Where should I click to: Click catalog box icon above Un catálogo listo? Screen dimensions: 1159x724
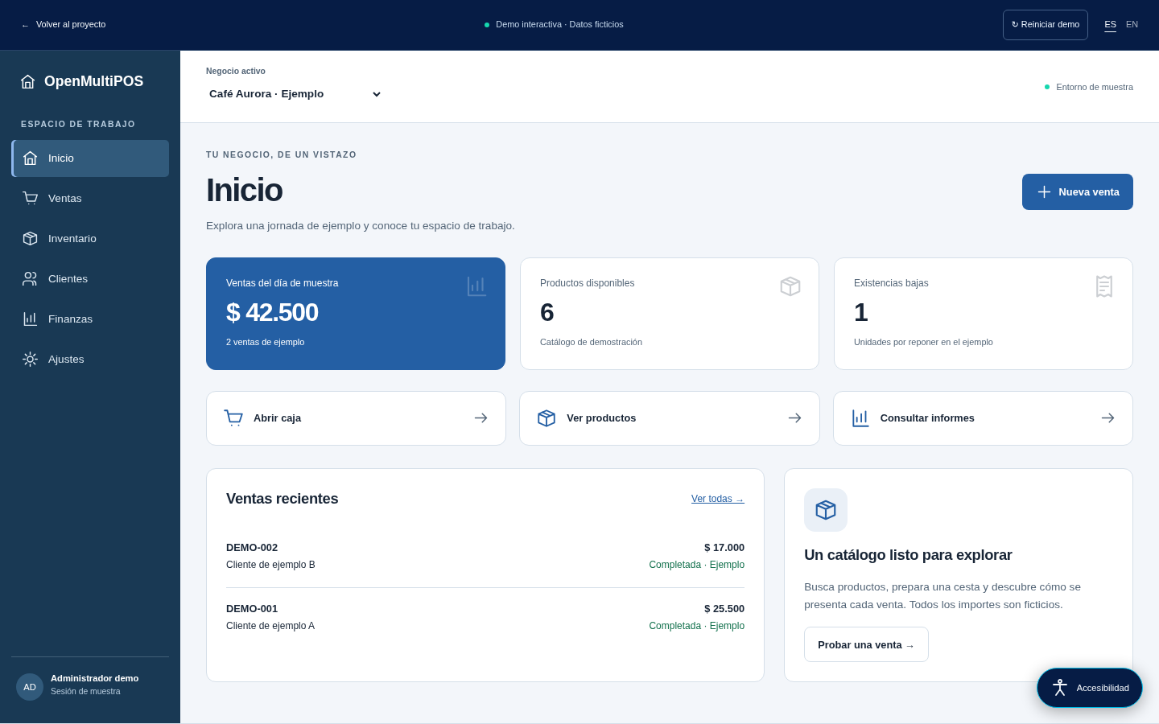pyautogui.click(x=826, y=510)
